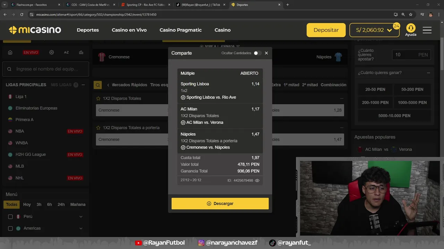This screenshot has width=444, height=249.
Task: Click the bet amount input showing 10
Action: tap(411, 55)
